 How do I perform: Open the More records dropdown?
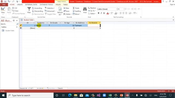coord(77,14)
